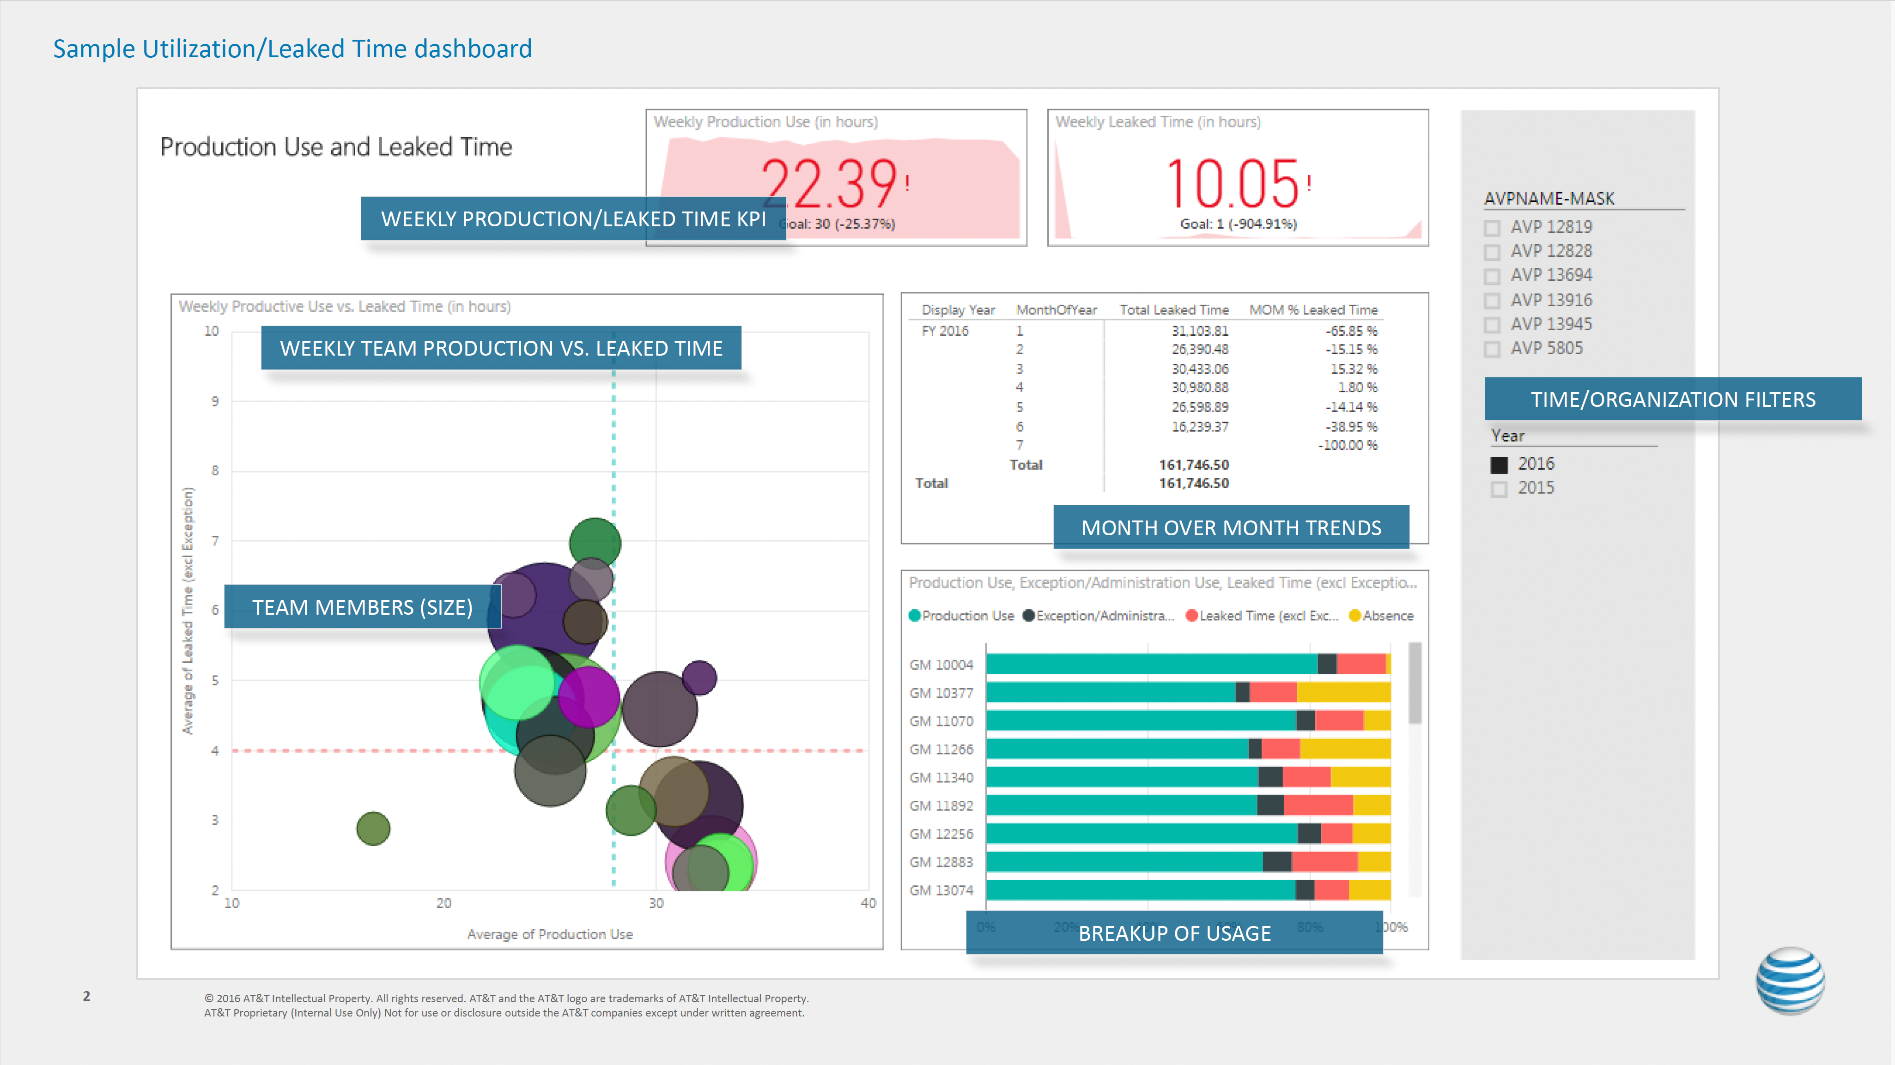1895x1065 pixels.
Task: Click the top dark green scatter bubble
Action: click(595, 541)
